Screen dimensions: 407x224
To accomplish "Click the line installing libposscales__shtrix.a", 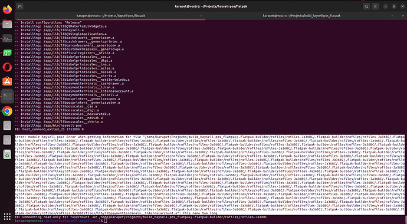I will [x=58, y=121].
